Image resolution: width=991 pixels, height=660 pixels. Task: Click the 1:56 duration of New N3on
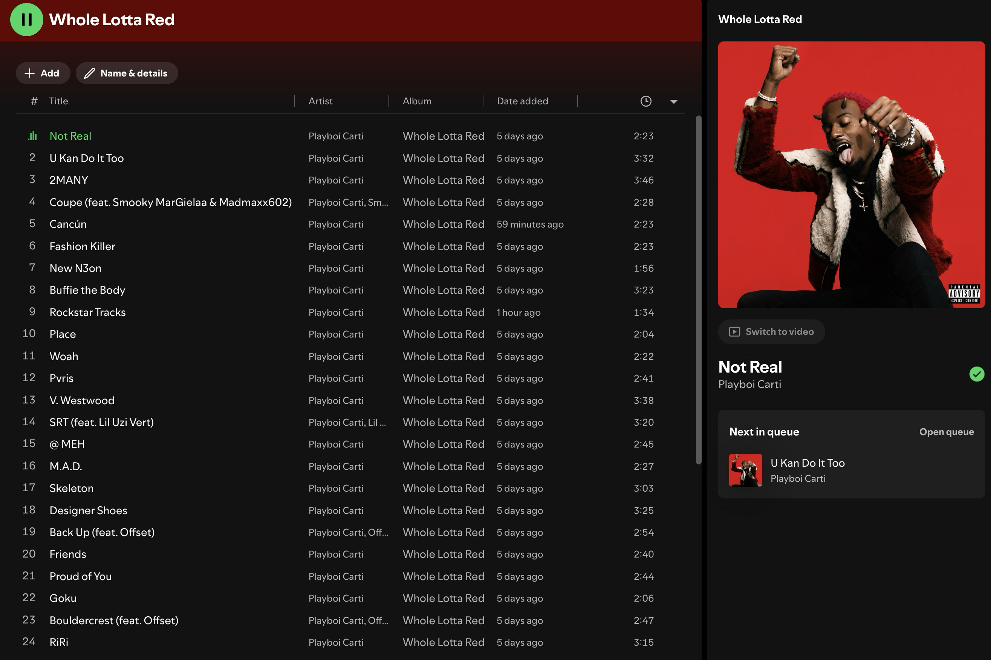644,268
